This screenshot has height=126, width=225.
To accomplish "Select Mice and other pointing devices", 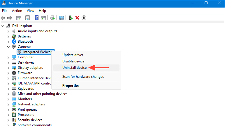I will point(42,94).
